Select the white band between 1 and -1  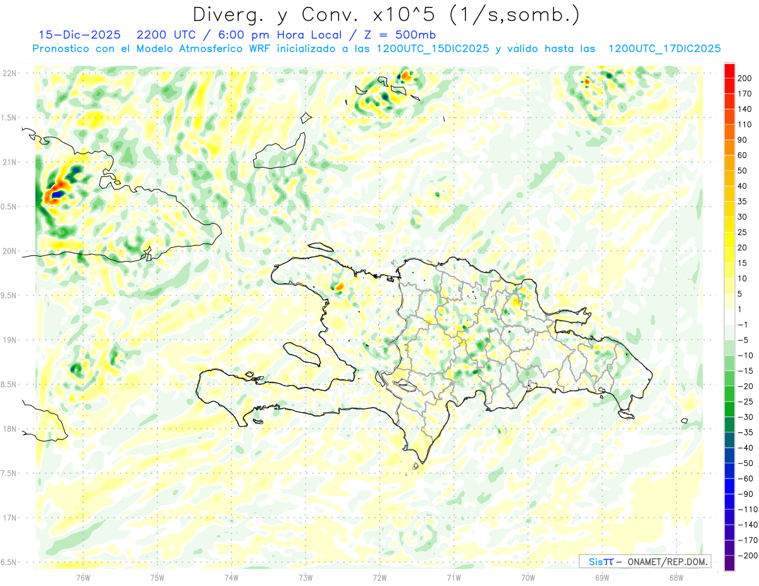pos(729,317)
